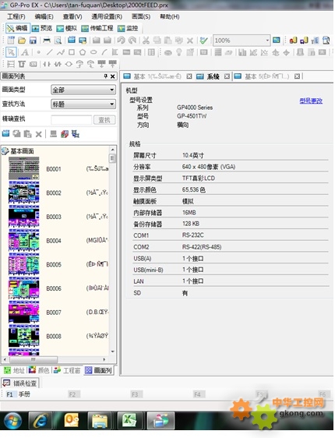Select the 编辑 edit mode button
The image size is (335, 438).
[17, 28]
